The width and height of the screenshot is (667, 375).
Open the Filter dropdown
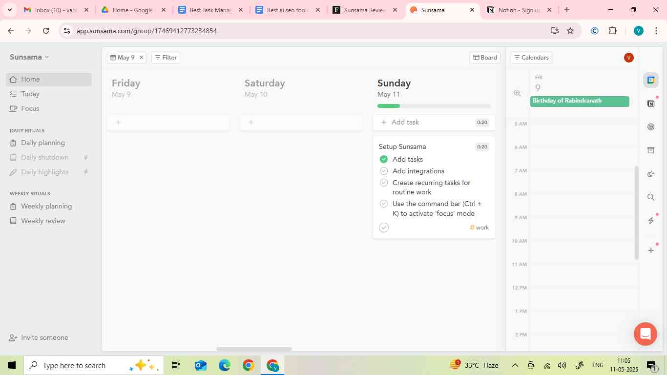tap(166, 58)
